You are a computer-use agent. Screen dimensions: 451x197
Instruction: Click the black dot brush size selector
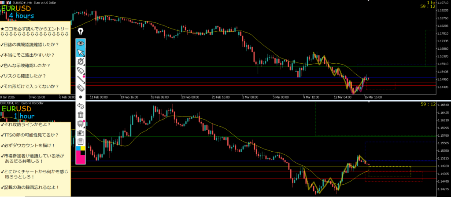click(81, 97)
